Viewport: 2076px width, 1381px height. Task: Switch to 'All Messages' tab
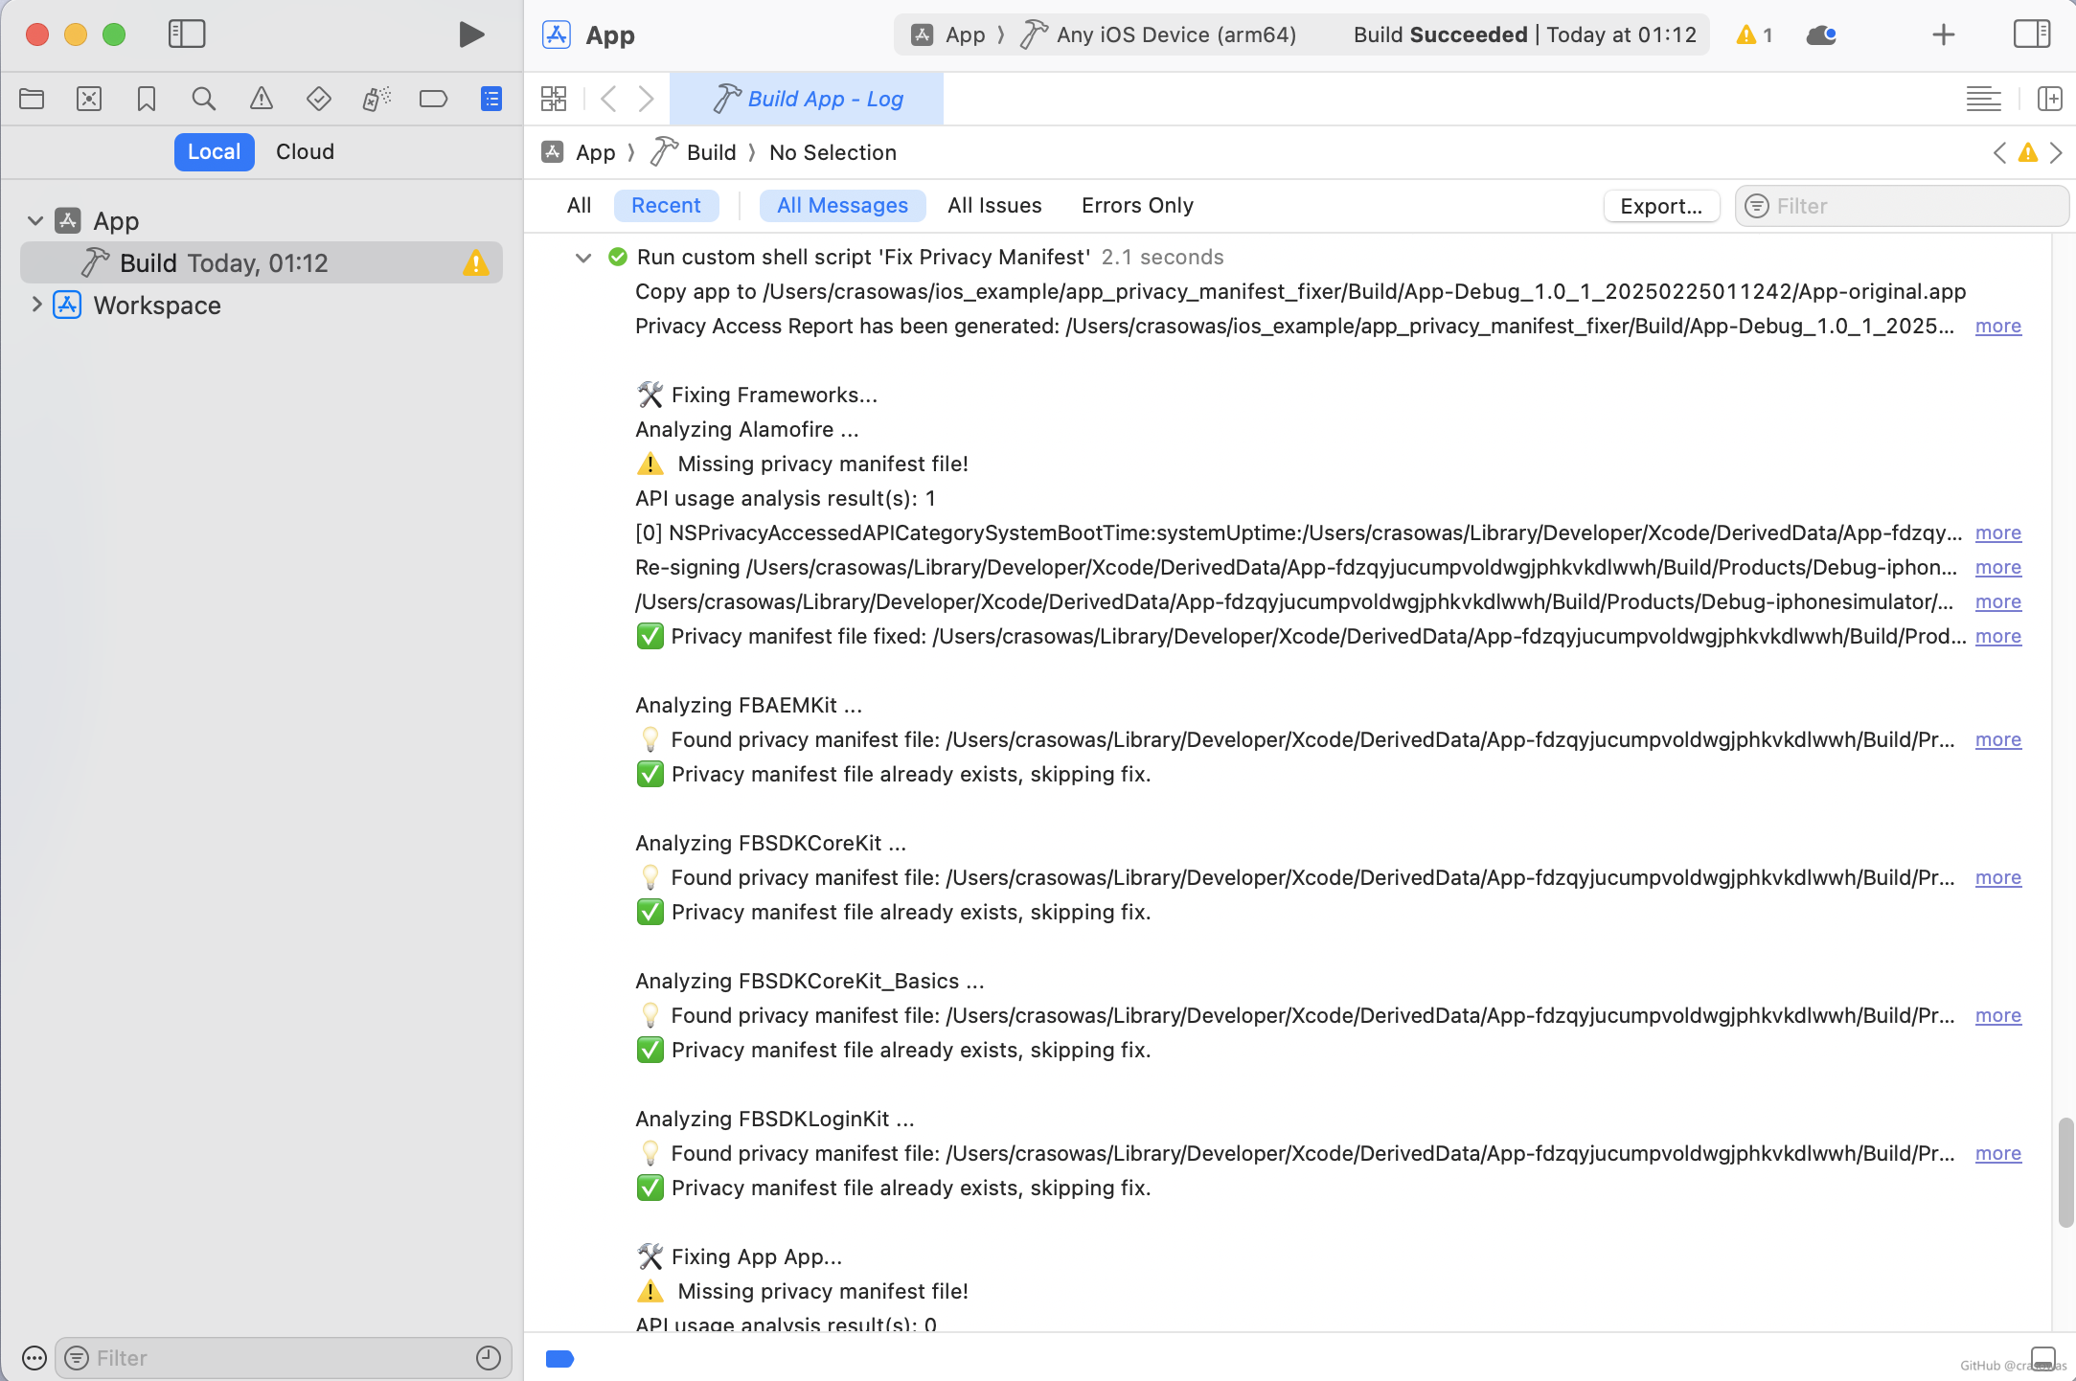point(841,205)
